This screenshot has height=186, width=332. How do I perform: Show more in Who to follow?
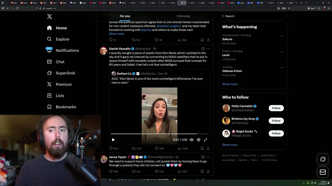tap(230, 145)
